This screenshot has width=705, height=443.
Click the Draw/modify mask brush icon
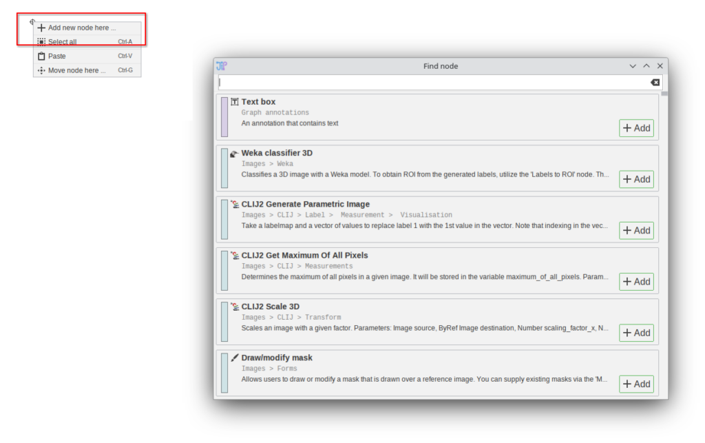tap(235, 358)
